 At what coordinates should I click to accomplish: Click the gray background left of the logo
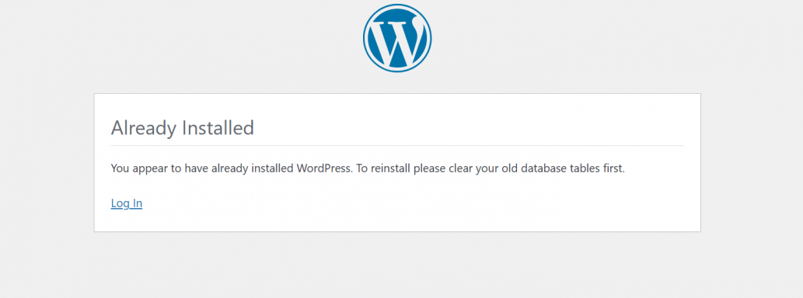click(180, 41)
